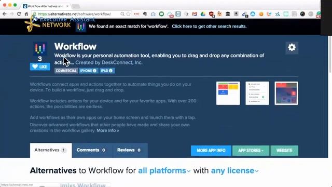Open the Evernote elephant extension
Viewport: 332px width, 187px height.
[145, 14]
